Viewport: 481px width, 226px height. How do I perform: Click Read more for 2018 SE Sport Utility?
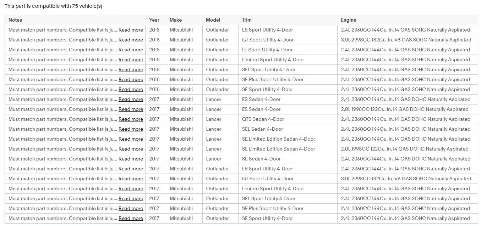pos(131,90)
